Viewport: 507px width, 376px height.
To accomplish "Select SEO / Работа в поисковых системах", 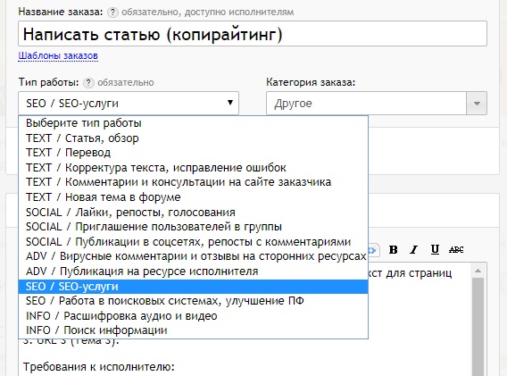I will (194, 301).
